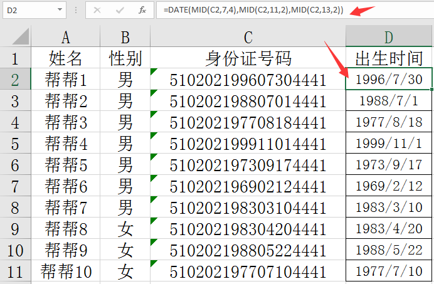Click ID cell 510202196902124441
Viewport: 434px width, 284px height.
(x=248, y=186)
